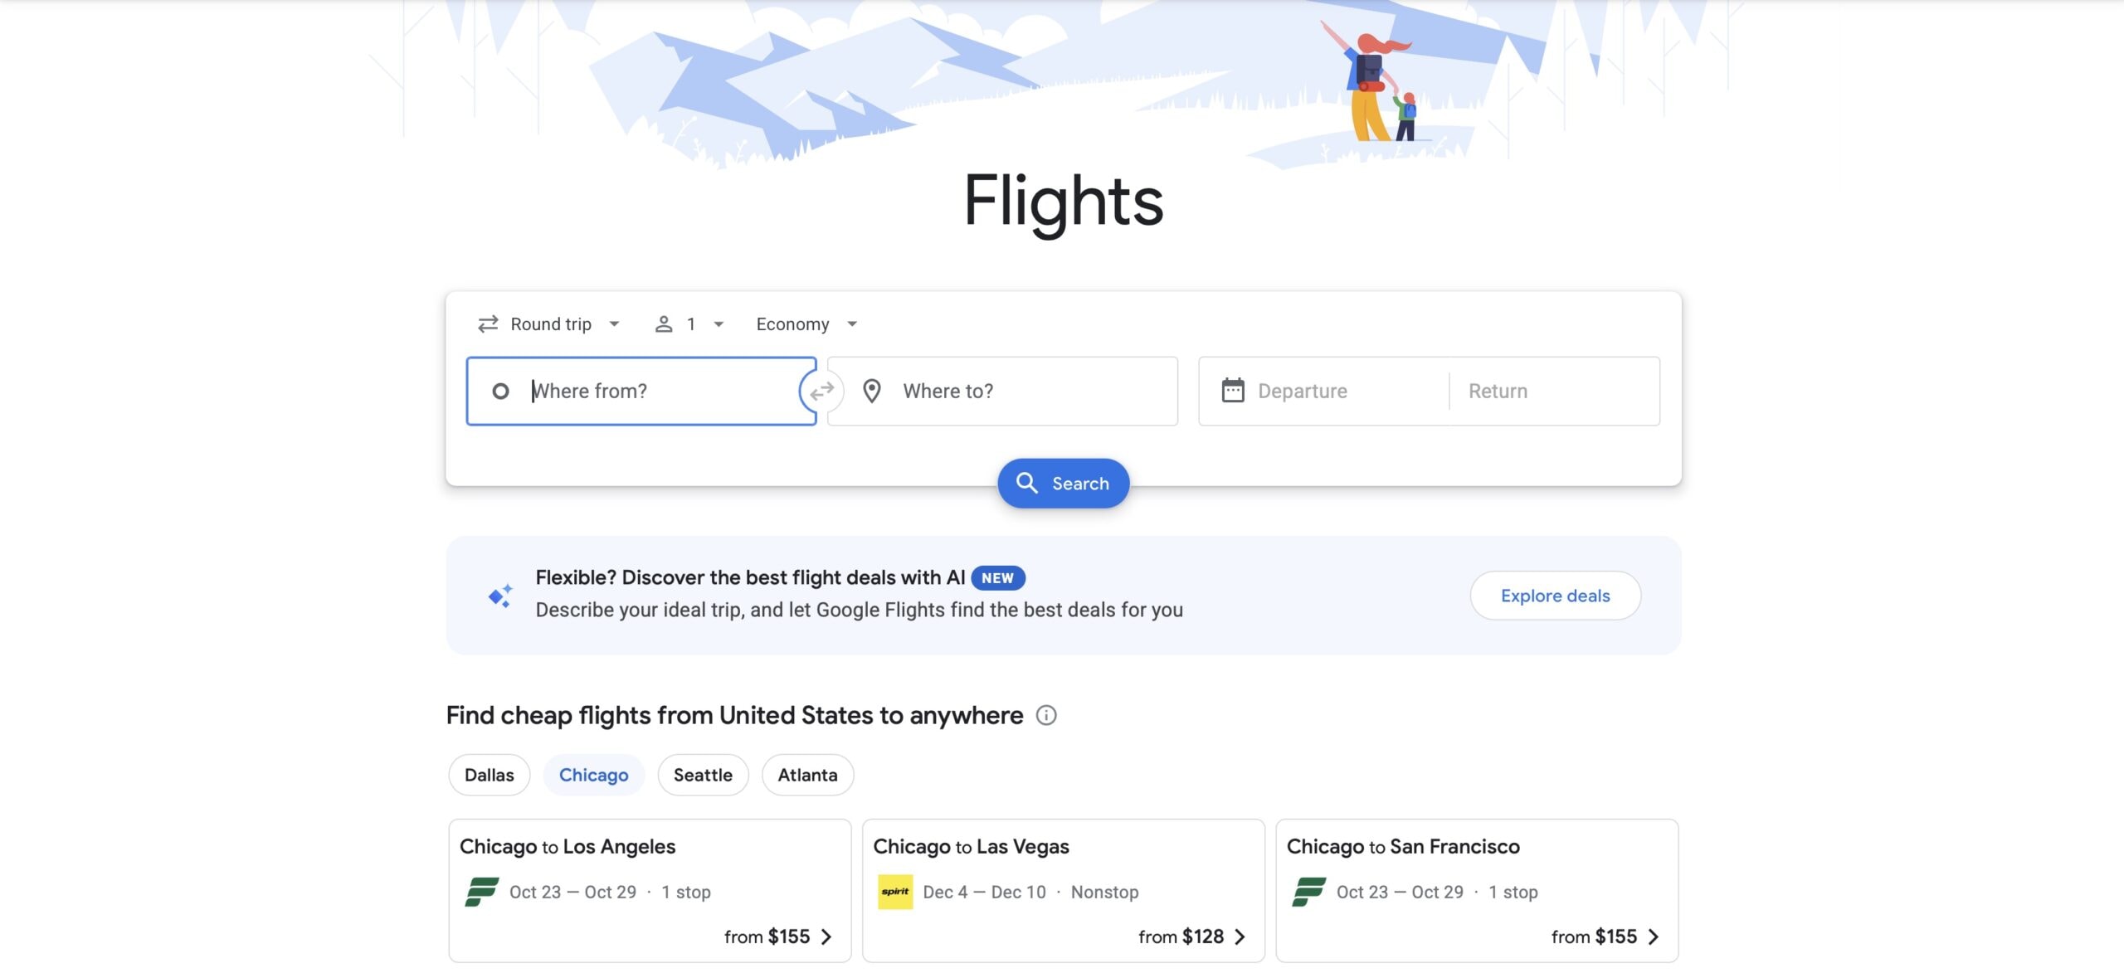
Task: Toggle the Dallas departure city chip
Action: [x=489, y=775]
